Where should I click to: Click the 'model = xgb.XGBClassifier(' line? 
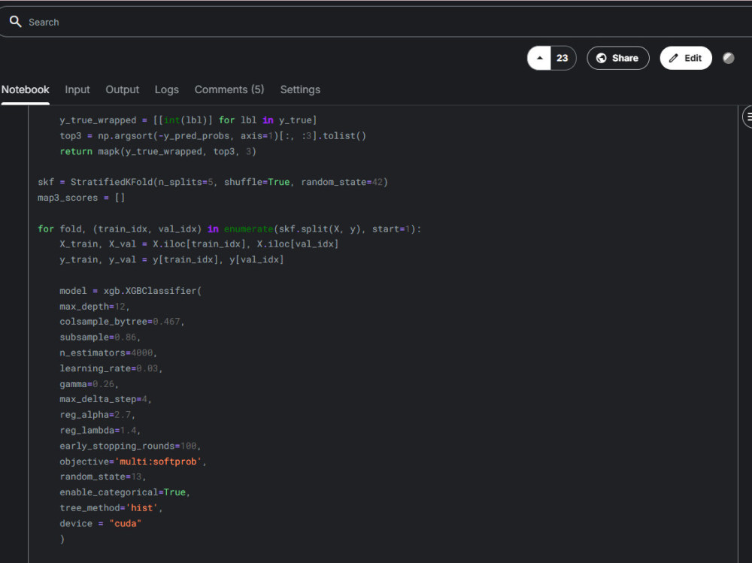(130, 291)
